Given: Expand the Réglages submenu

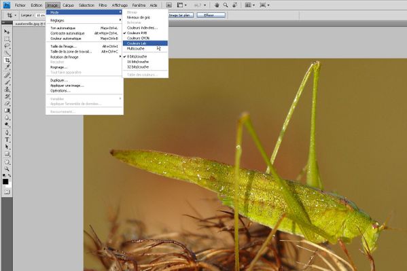Looking at the screenshot, I should click(84, 20).
